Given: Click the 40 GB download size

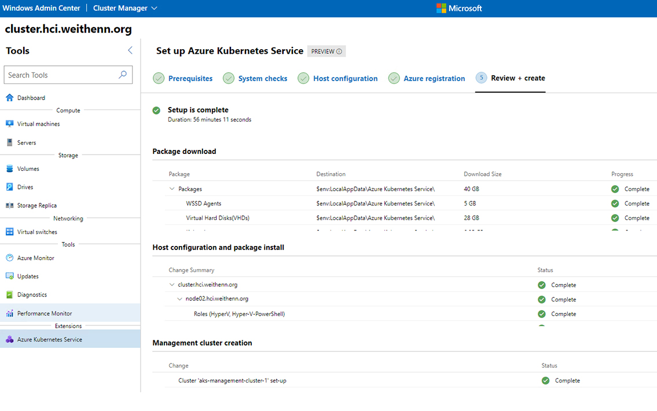Looking at the screenshot, I should click(471, 189).
